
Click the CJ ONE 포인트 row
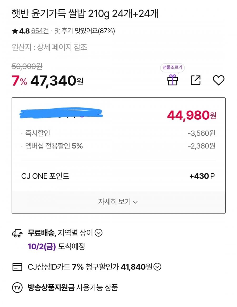click(118, 176)
